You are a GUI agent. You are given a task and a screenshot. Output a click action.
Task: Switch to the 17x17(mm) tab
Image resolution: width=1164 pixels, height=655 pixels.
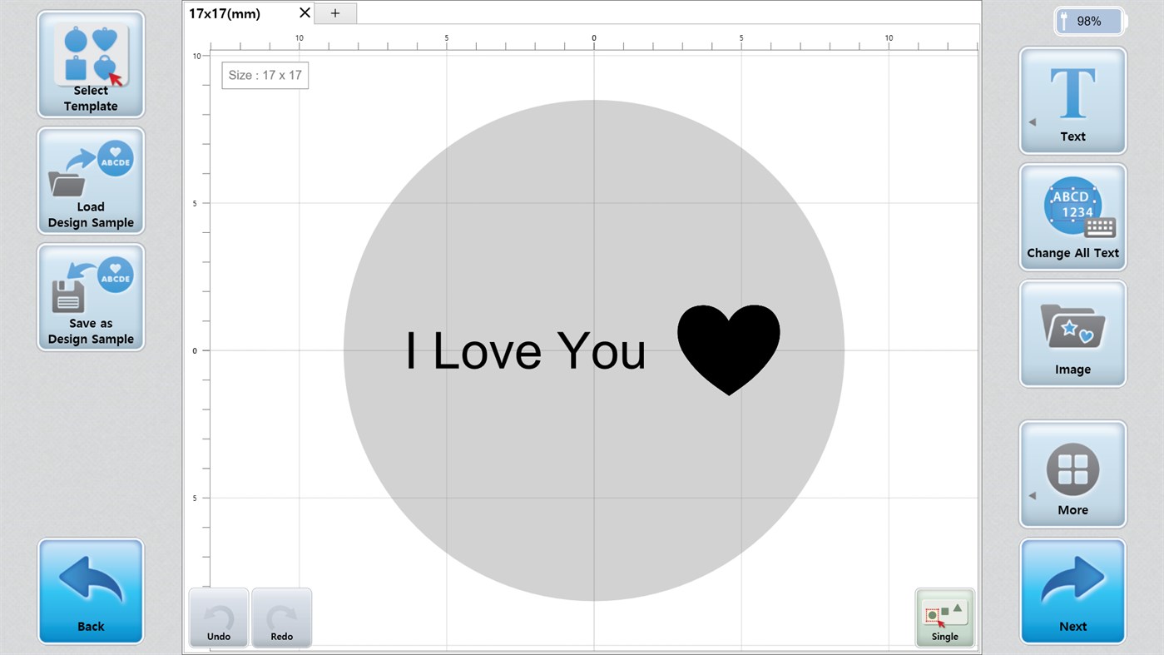[225, 13]
